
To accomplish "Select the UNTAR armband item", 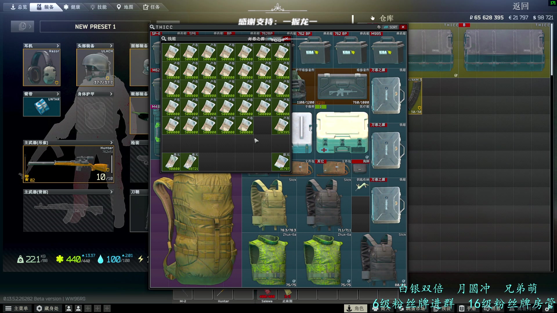I will pyautogui.click(x=42, y=107).
